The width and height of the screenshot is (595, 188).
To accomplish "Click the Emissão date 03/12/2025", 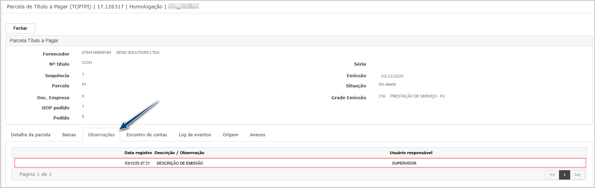I will (x=392, y=76).
